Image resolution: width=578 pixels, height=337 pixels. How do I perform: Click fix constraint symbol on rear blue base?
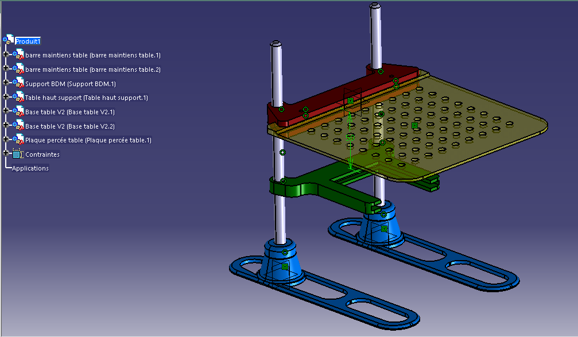[384, 229]
